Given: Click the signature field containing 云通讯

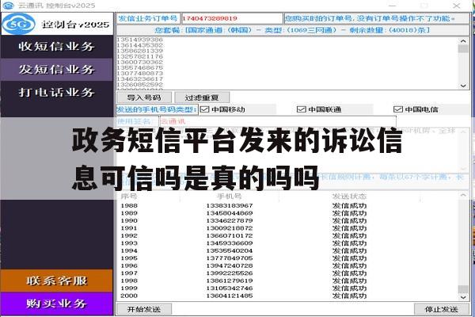Looking at the screenshot, I should 278,121.
